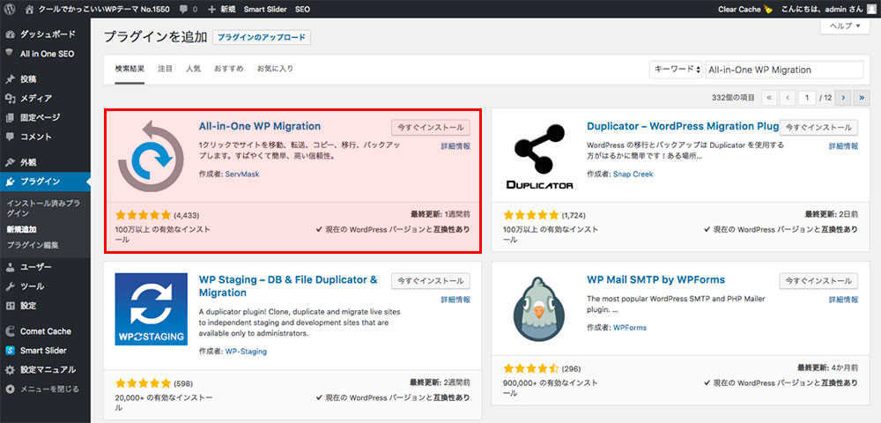Click the コメント speech bubble icon
The width and height of the screenshot is (881, 423).
point(10,137)
